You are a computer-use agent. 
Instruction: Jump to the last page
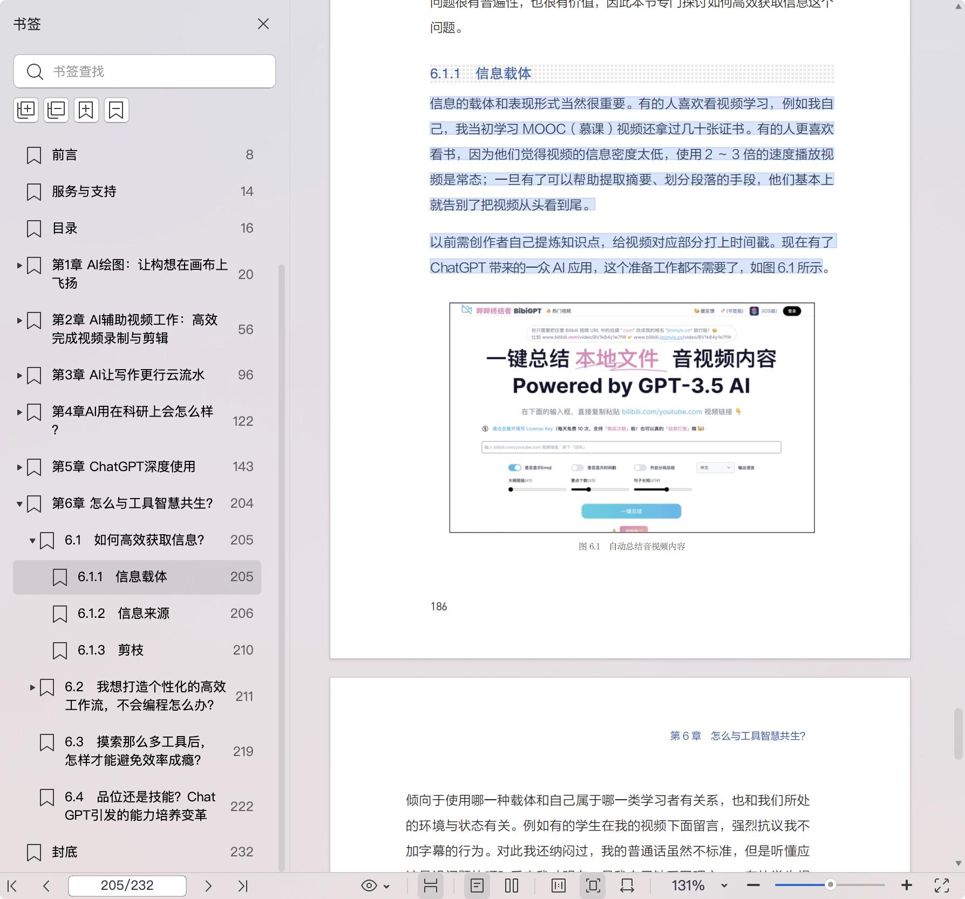click(243, 886)
